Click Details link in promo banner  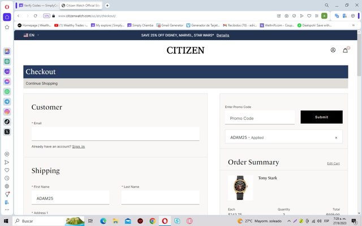[x=223, y=35]
